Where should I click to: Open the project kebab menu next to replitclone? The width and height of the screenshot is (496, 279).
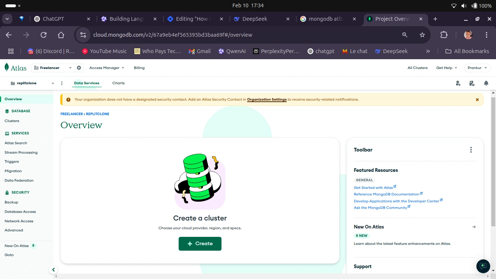(62, 83)
